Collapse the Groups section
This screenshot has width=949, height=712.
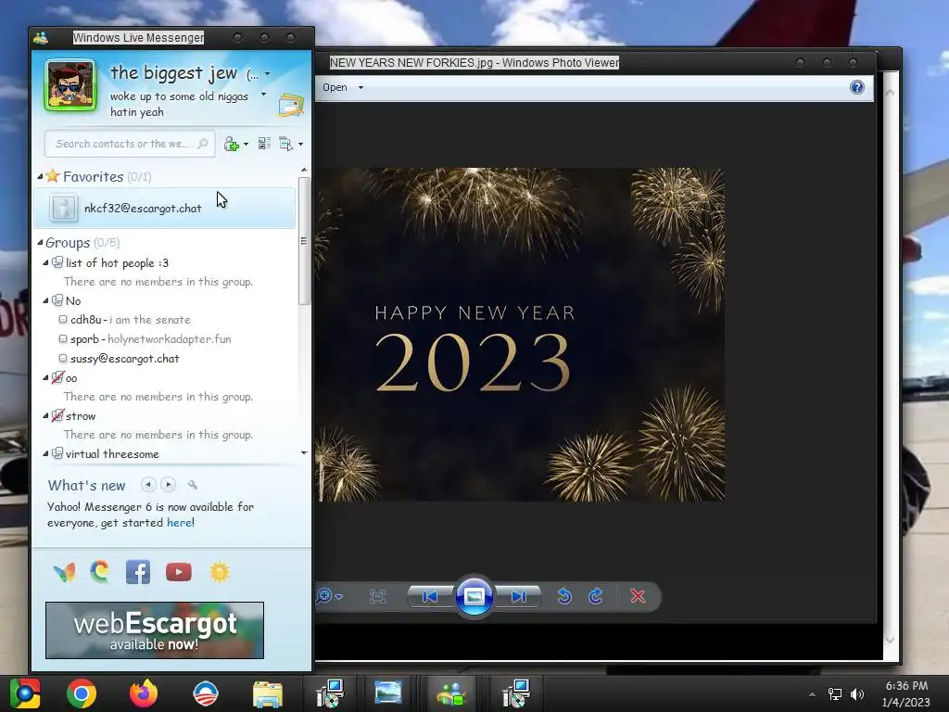coord(40,243)
